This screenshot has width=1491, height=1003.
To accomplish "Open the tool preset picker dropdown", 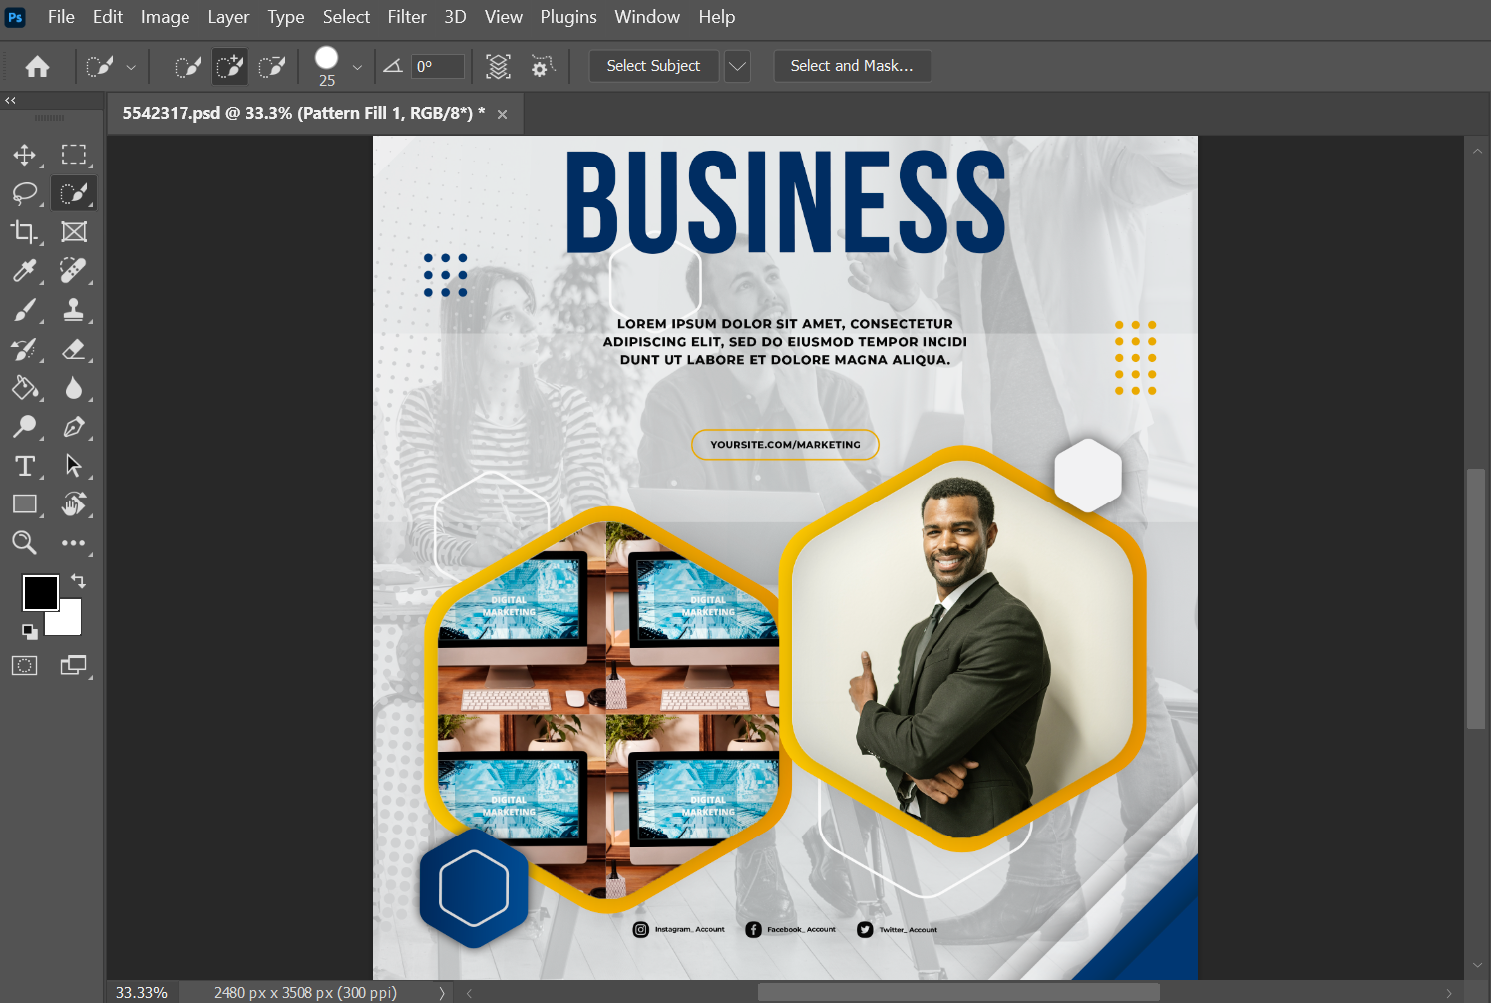I will click(131, 67).
